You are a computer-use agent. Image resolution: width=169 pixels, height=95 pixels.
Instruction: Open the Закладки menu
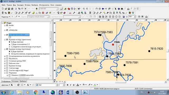point(20,5)
